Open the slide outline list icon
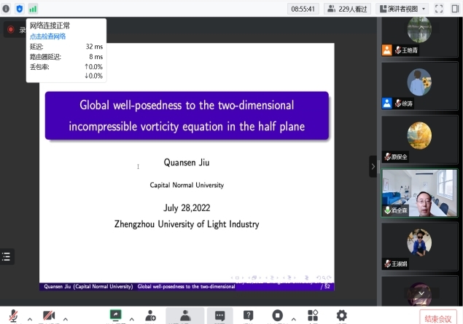The width and height of the screenshot is (463, 324). (x=7, y=256)
